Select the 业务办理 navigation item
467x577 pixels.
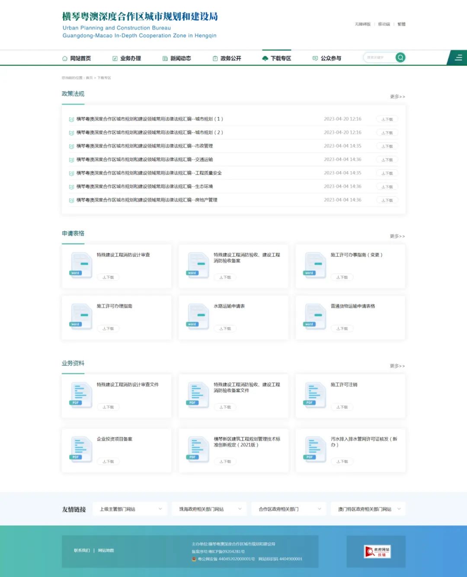click(x=127, y=58)
